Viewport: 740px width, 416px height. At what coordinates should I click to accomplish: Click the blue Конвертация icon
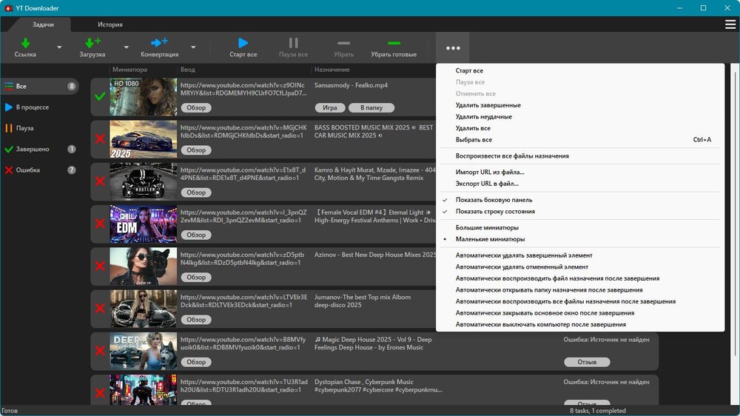coord(159,43)
